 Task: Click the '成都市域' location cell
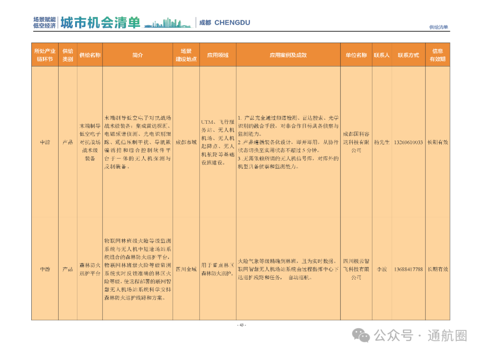tap(186, 142)
